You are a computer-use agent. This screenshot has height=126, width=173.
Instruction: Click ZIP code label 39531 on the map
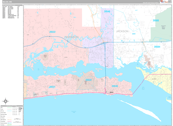tap(52, 87)
